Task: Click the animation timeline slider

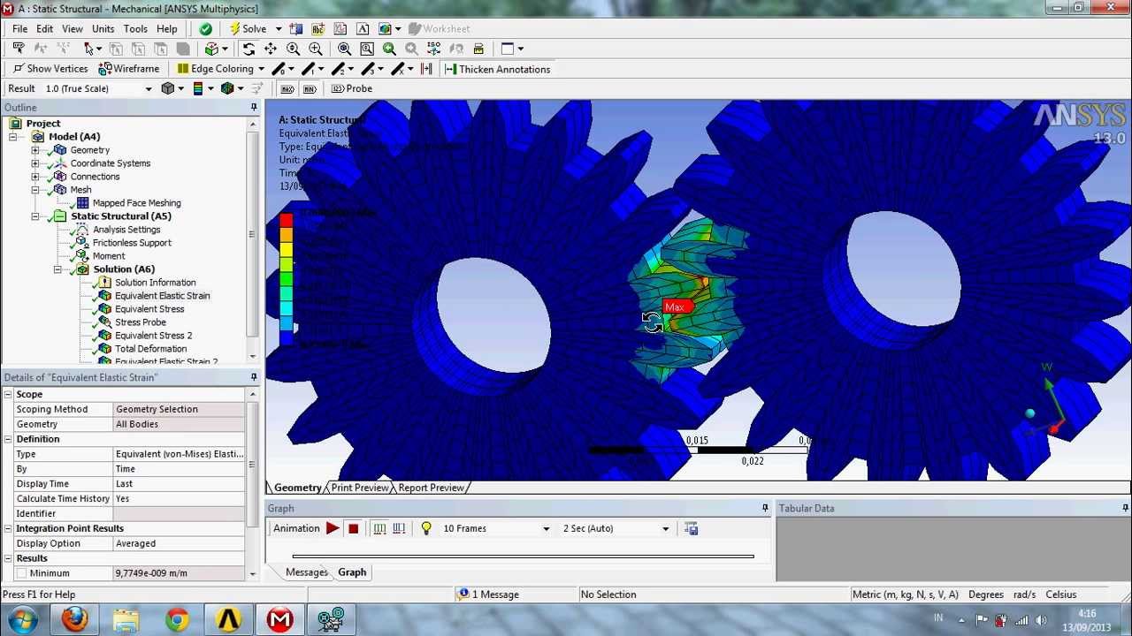Action: tap(523, 556)
